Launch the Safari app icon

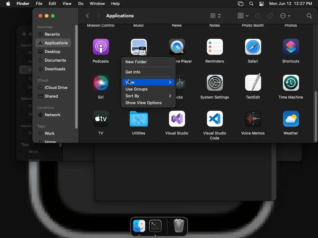tap(253, 47)
